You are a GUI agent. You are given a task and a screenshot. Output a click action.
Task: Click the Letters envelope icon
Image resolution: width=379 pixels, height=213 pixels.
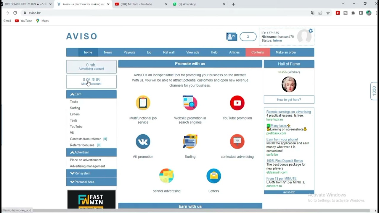click(x=213, y=176)
